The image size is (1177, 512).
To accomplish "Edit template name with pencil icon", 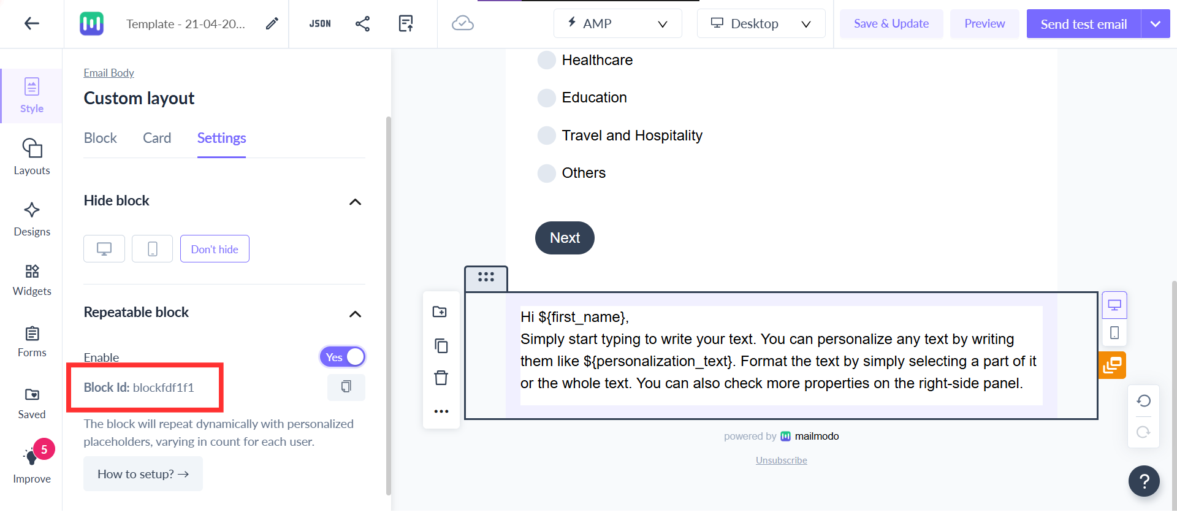I will coord(272,23).
